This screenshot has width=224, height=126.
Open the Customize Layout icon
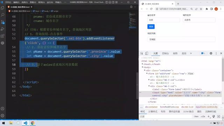tap(117, 2)
